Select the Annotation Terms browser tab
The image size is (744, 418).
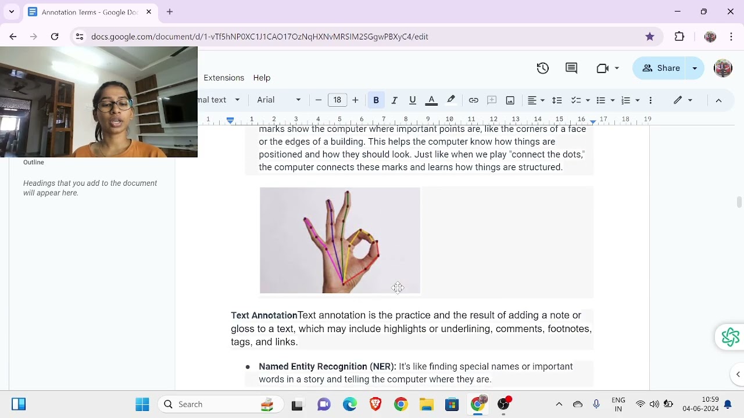(x=90, y=12)
